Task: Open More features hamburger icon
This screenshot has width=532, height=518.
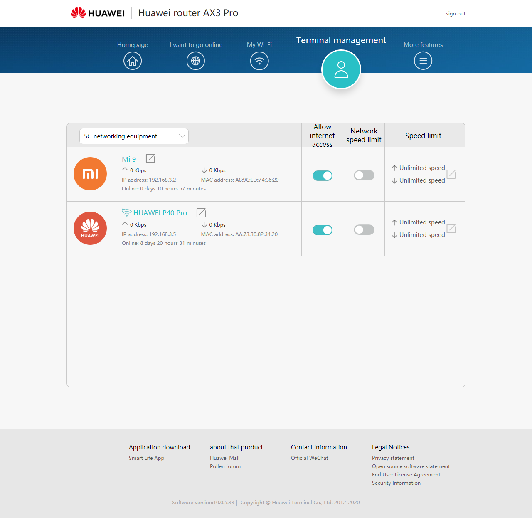Action: (423, 61)
